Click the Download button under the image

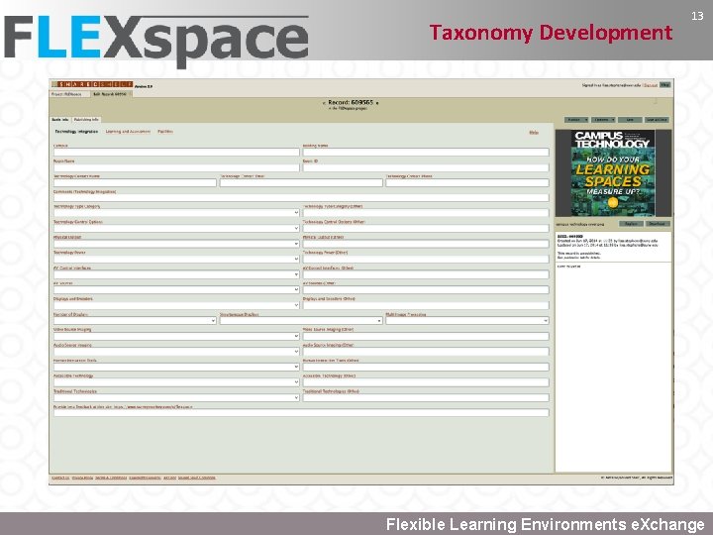click(x=658, y=224)
